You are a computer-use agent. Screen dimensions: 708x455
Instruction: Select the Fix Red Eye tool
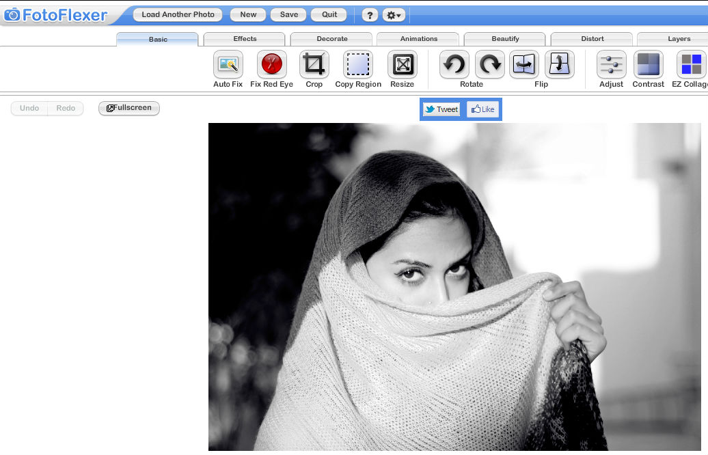pos(271,64)
